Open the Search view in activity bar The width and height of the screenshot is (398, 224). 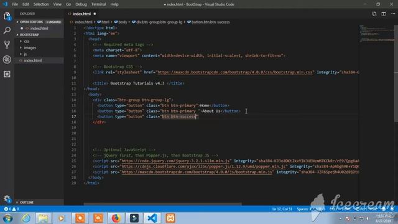[7, 30]
